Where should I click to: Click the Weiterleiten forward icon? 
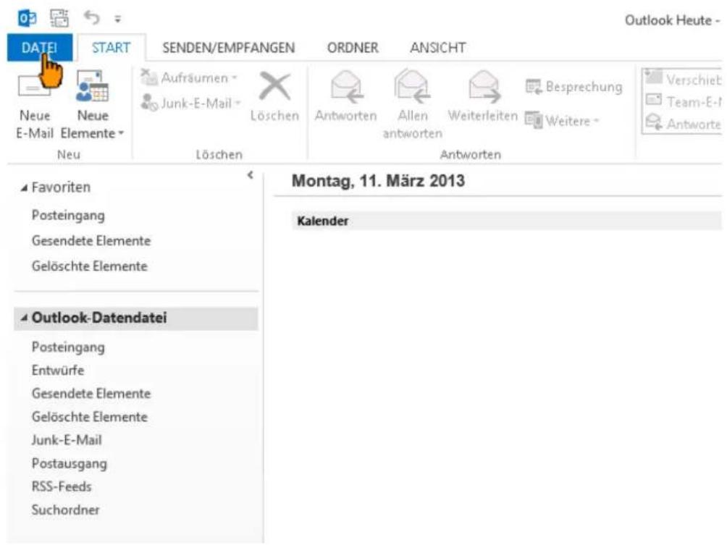coord(484,86)
